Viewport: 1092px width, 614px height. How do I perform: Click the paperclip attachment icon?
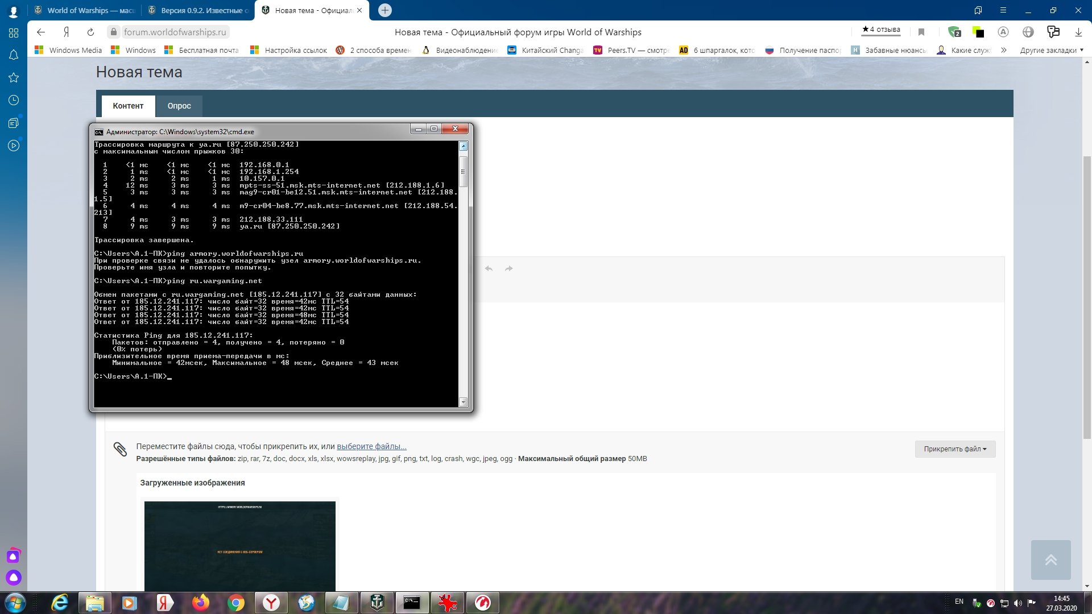click(120, 449)
